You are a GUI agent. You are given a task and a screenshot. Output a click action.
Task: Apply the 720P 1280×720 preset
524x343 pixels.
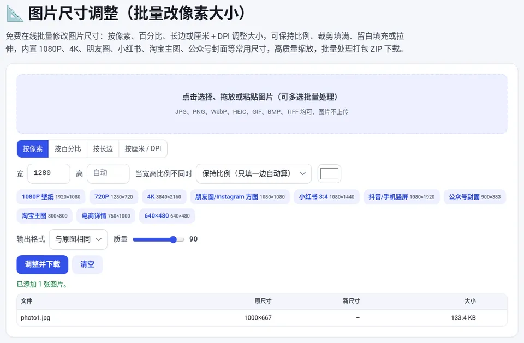(x=114, y=197)
